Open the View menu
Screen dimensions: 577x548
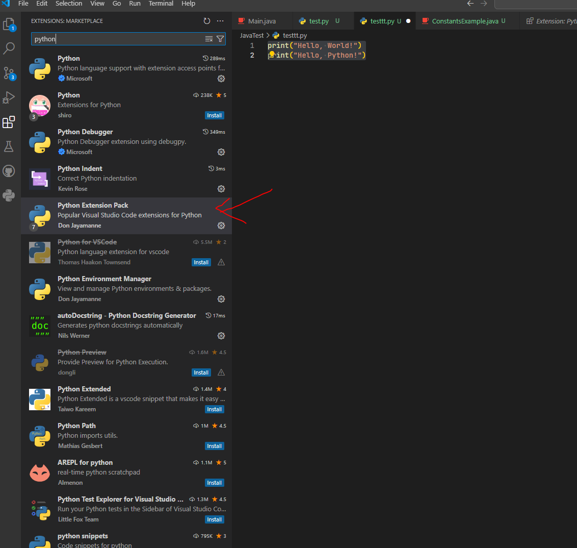coord(97,3)
